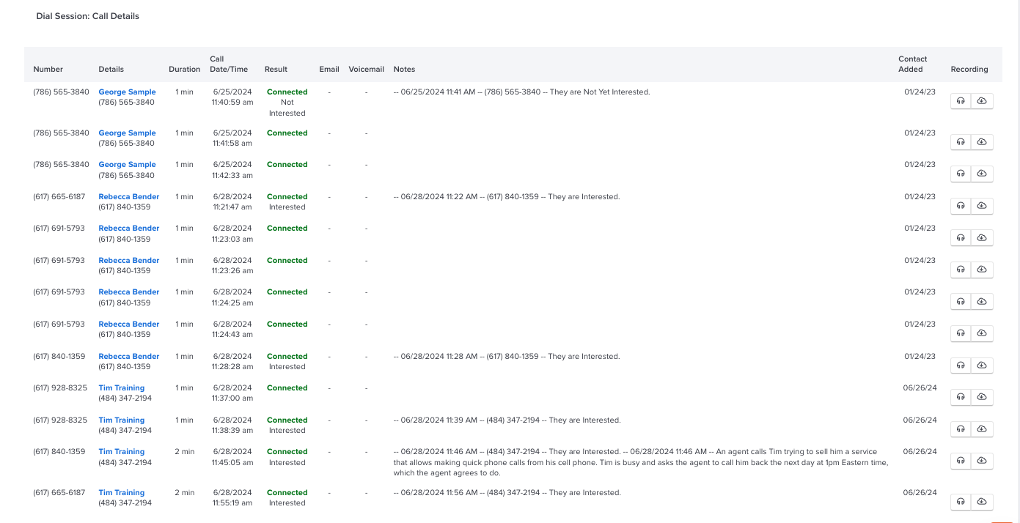Download George Sample's 11:42:33 am call recording
Screen dimensions: 1020x523
click(x=982, y=174)
